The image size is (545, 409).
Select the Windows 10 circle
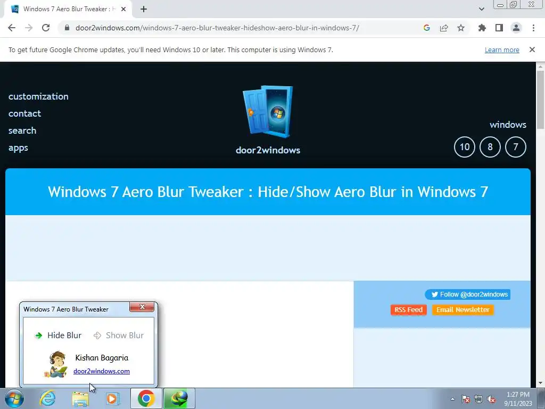coord(465,147)
